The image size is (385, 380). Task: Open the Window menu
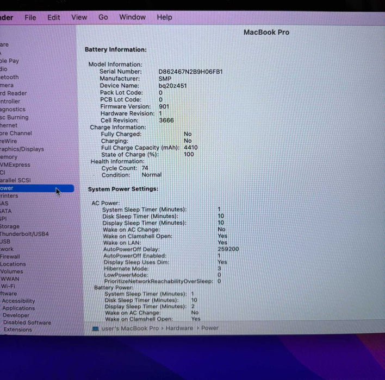132,17
